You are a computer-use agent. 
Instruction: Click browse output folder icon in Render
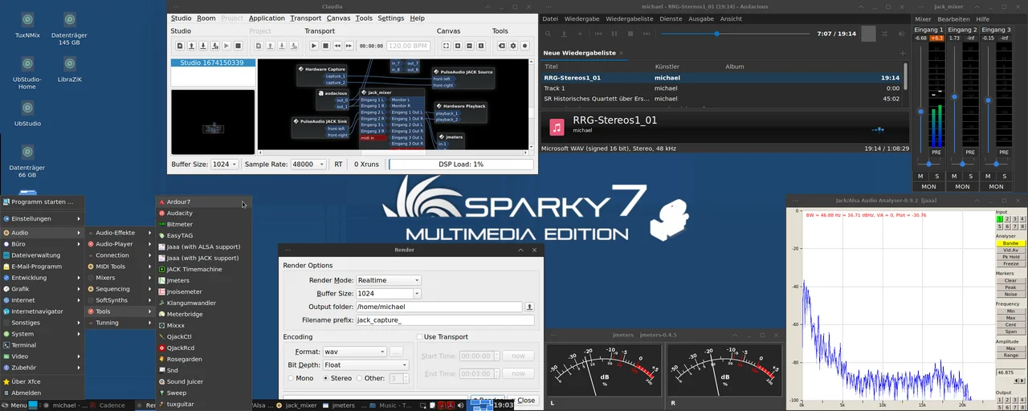tap(529, 307)
